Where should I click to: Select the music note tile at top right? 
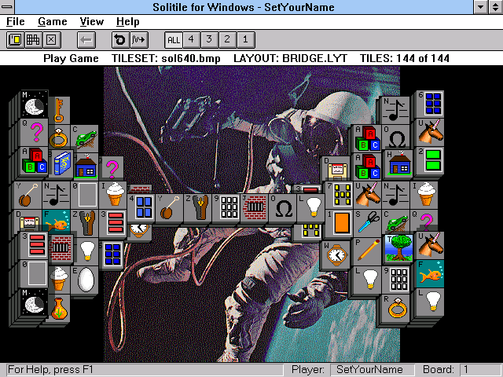[396, 110]
